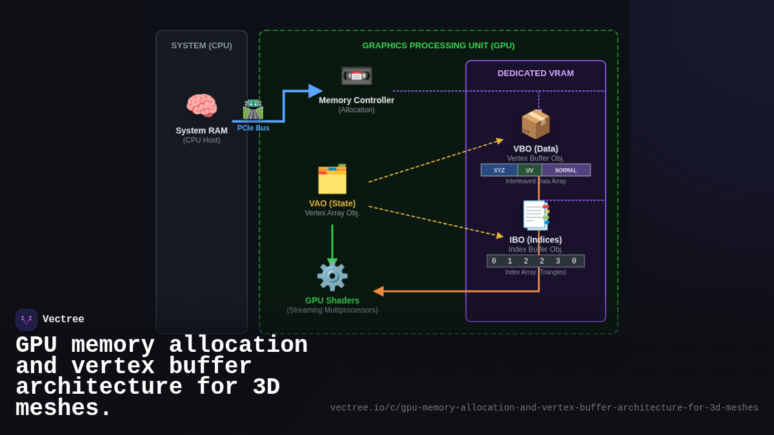
Task: Click the Vectree logo icon
Action: point(26,319)
